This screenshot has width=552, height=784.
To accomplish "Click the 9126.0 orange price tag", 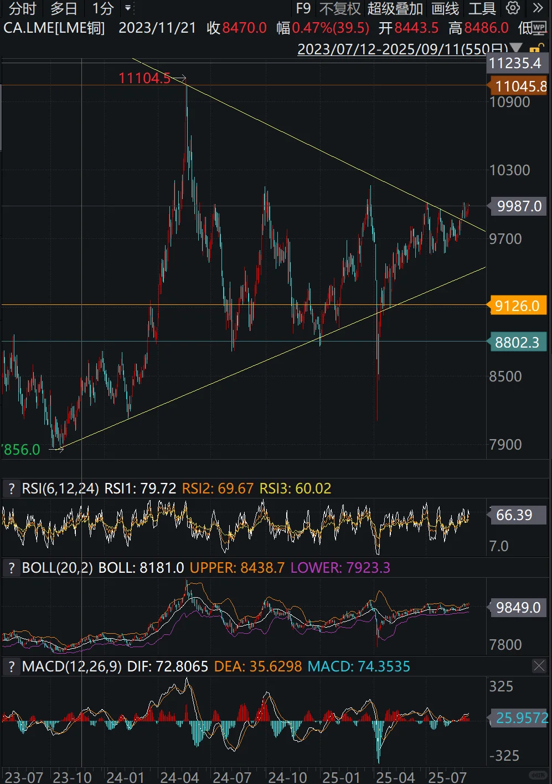I will click(x=517, y=306).
